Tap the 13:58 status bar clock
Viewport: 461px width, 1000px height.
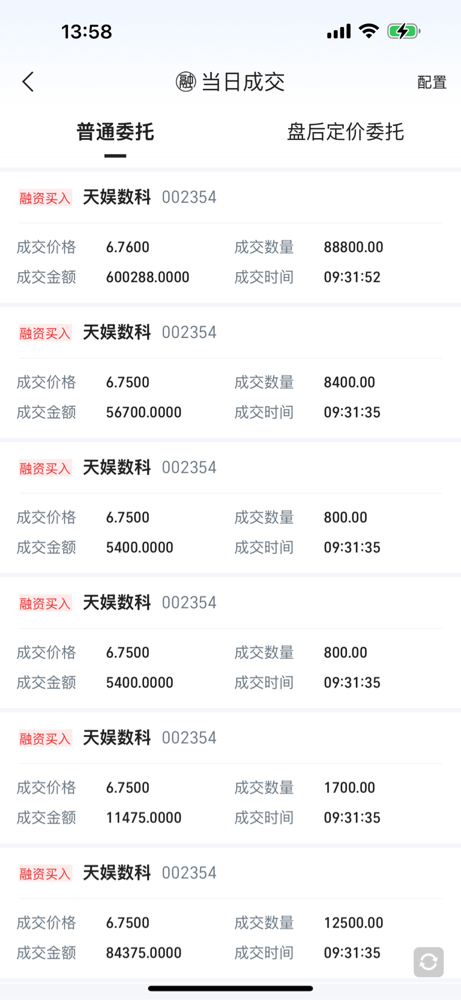(x=86, y=31)
